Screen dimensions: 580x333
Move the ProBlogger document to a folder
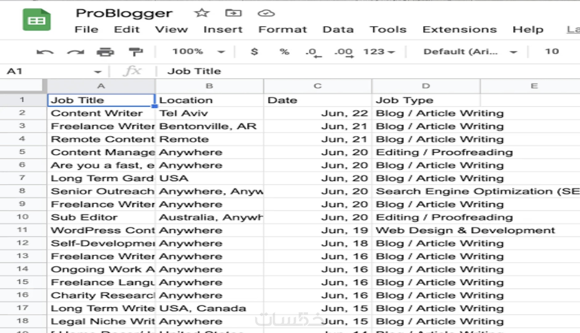(x=233, y=13)
